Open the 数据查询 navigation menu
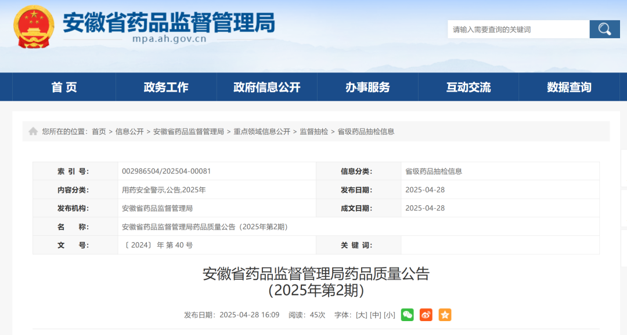Viewport: 627px width, 335px height. (569, 87)
